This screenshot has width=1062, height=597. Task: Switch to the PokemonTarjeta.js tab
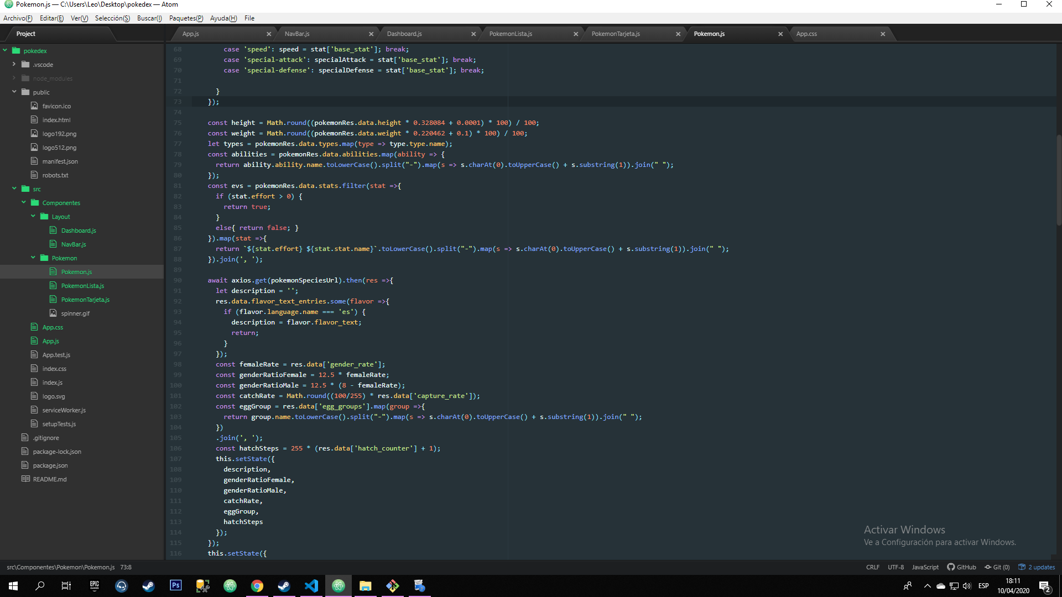coord(616,34)
